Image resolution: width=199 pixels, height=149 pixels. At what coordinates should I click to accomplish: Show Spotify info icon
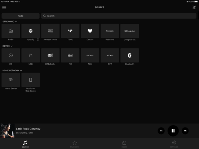(38, 40)
